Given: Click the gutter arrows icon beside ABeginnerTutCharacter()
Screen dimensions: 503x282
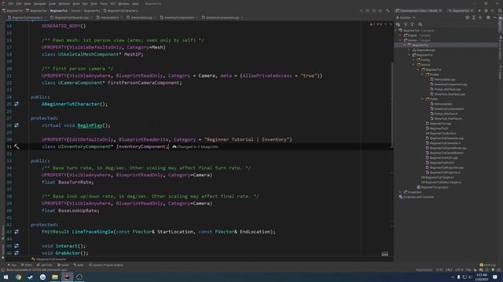Looking at the screenshot, I should click(17, 104).
